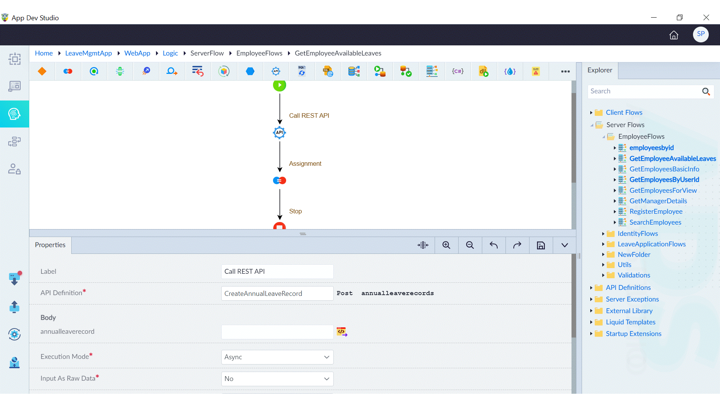Click the upload sidebar icon
The image size is (720, 405).
pos(14,307)
